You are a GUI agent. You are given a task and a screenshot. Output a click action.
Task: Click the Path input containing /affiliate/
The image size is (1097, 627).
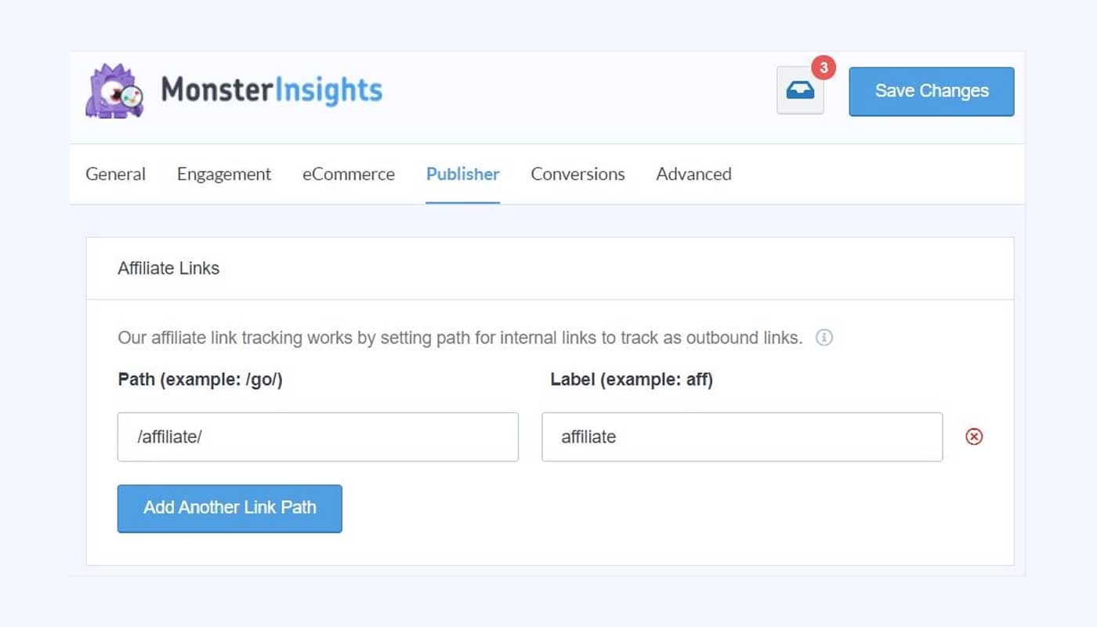point(317,437)
